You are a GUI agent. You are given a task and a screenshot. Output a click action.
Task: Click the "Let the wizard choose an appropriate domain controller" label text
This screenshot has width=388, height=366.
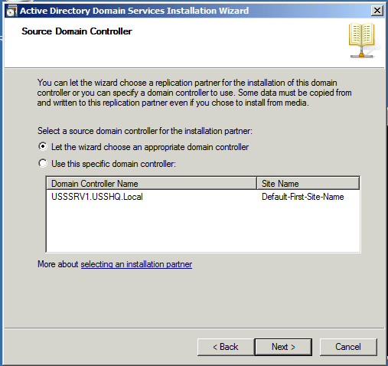coord(150,147)
